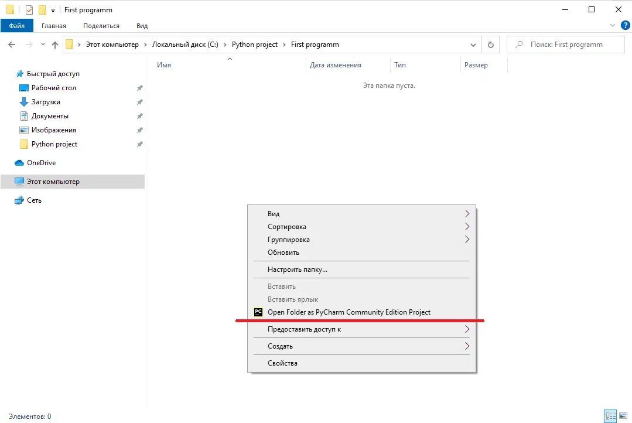Switch to details view in status bar
This screenshot has width=632, height=423.
611,417
